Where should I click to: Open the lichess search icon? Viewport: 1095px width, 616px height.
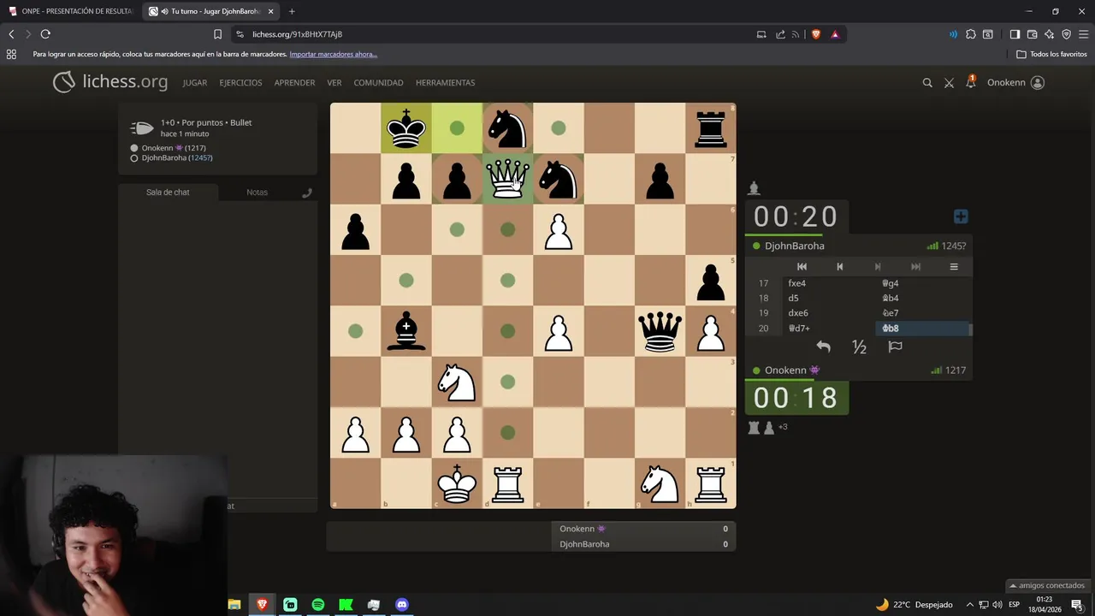pyautogui.click(x=927, y=83)
